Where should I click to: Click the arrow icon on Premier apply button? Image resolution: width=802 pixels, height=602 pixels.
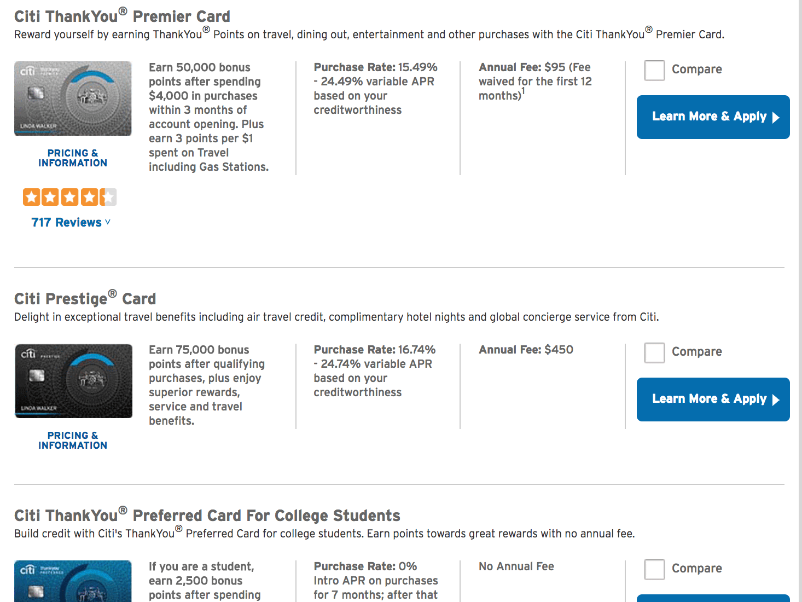(x=776, y=118)
